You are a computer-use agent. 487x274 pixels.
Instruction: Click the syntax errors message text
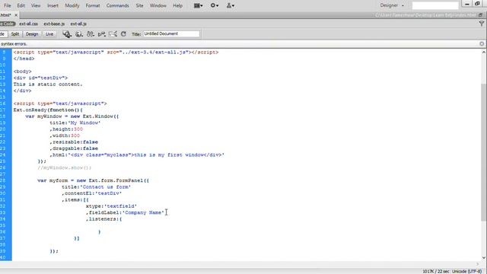(14, 44)
